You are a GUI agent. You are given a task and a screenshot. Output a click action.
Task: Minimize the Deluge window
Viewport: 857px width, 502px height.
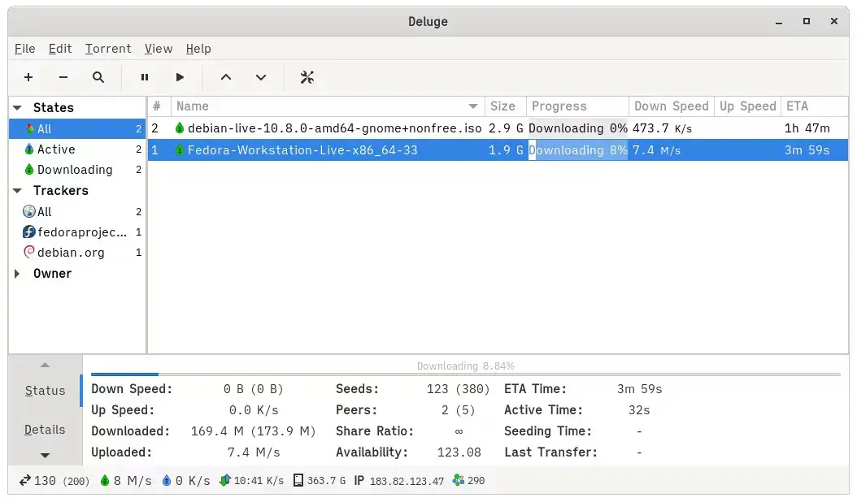pos(779,22)
